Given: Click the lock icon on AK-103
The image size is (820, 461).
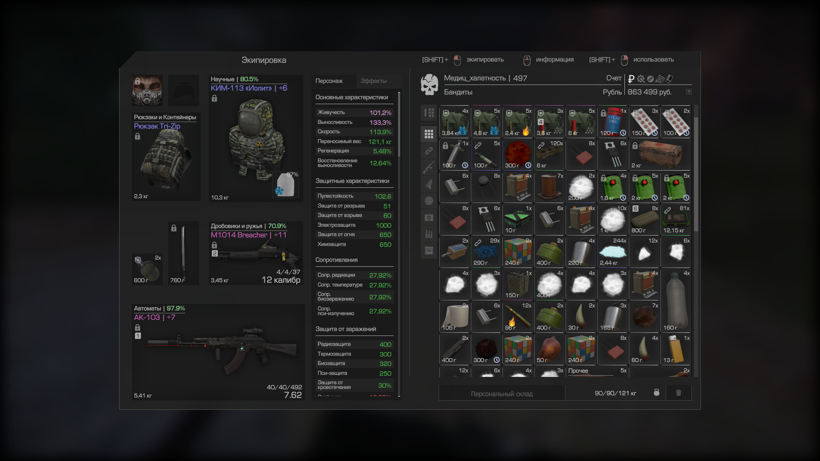Looking at the screenshot, I should tap(138, 328).
